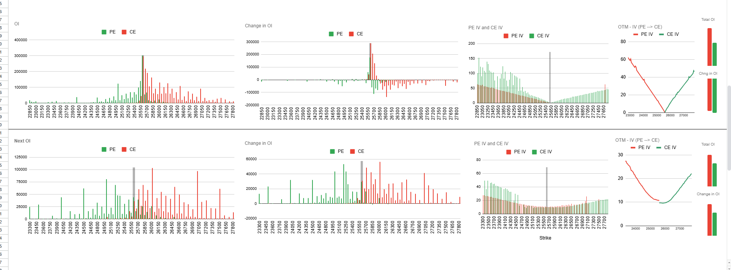Click the 60000 y-axis label in Change in OI chart
This screenshot has width=731, height=270.
(251, 159)
